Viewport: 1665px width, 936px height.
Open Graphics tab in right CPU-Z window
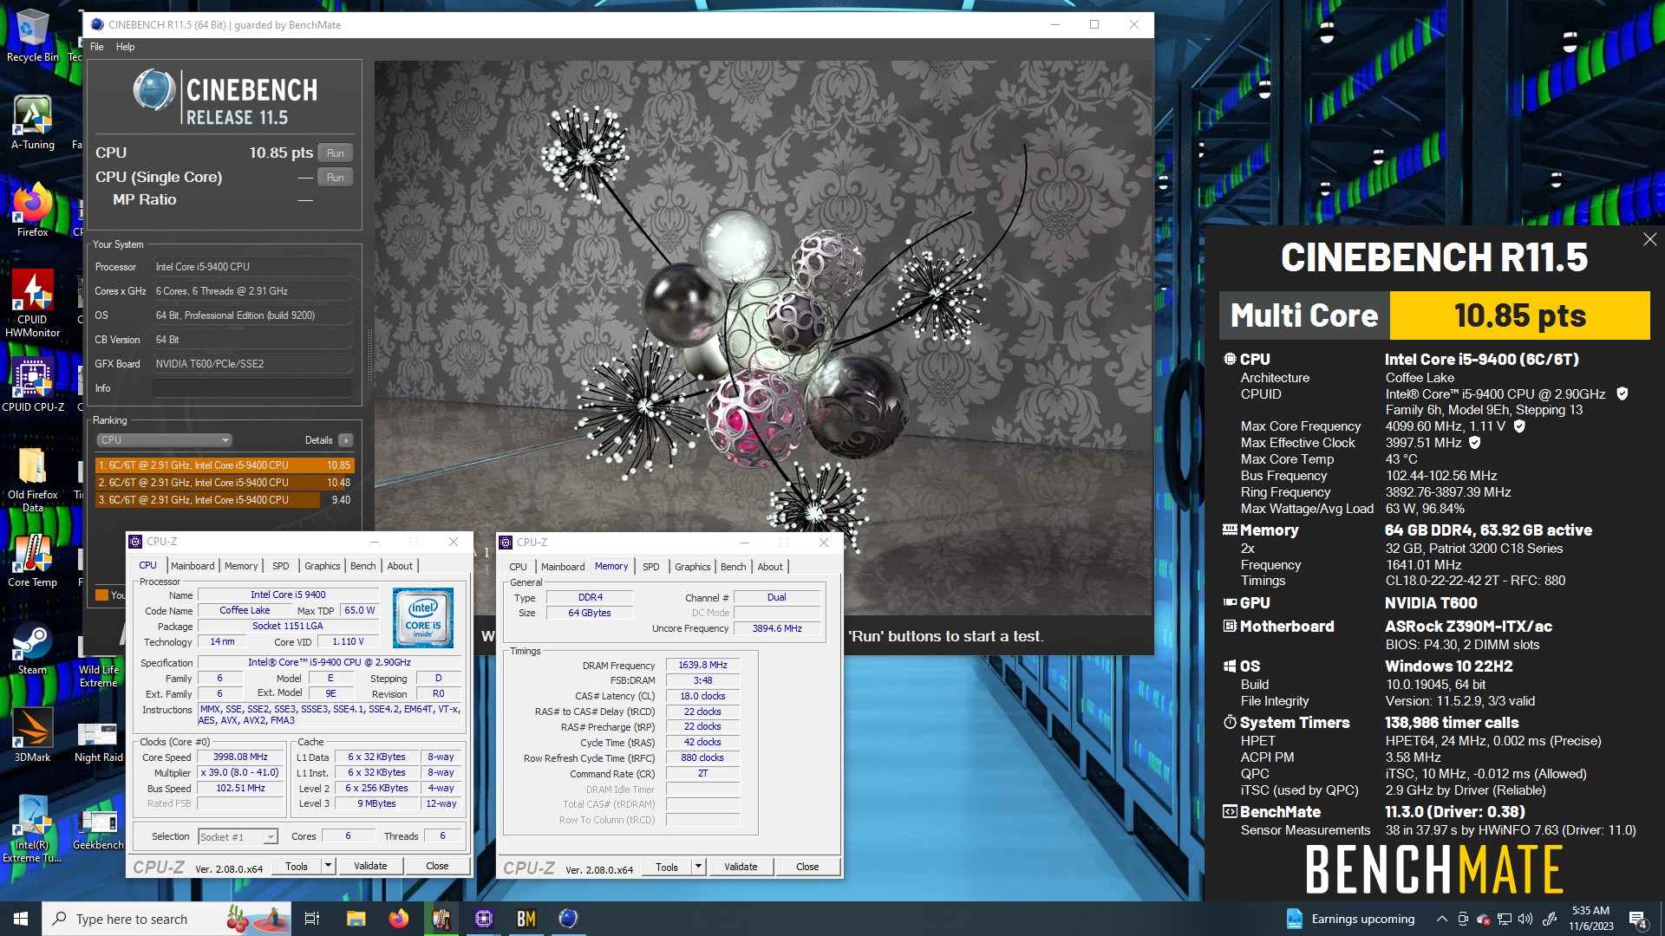(692, 567)
